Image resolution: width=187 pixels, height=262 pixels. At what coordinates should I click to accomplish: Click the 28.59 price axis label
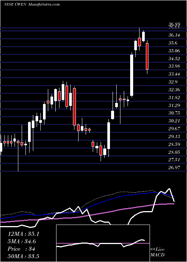point(174,144)
